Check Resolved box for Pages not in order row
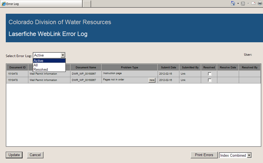Screen dimensions: 263x163 coord(210,80)
